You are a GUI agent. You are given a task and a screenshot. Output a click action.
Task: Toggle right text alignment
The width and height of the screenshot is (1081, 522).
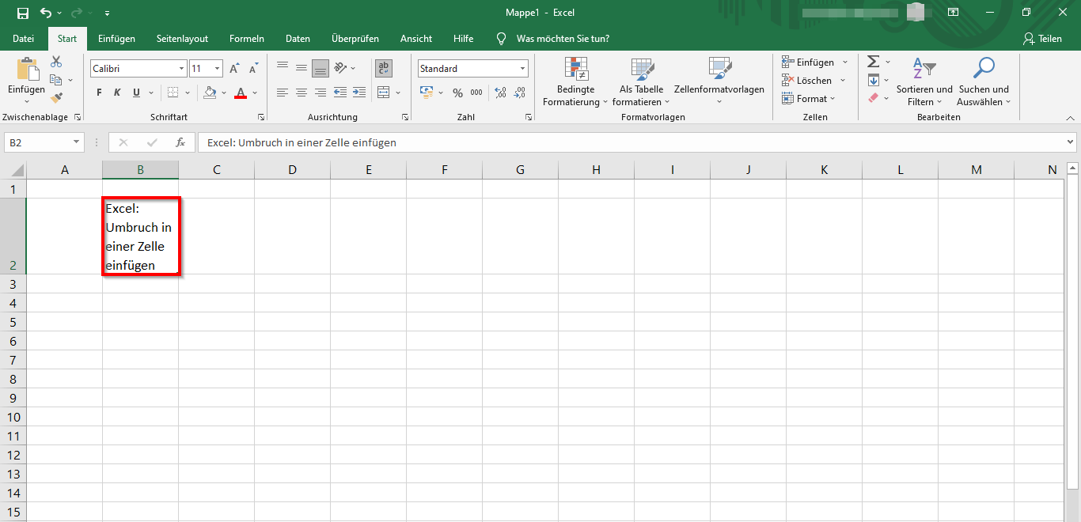pyautogui.click(x=321, y=93)
